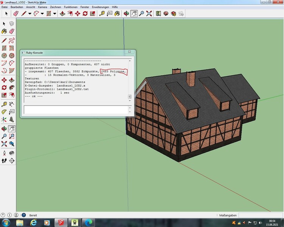The width and height of the screenshot is (284, 227).
Task: Open Internet Explorer from the taskbar
Action: tap(33, 222)
